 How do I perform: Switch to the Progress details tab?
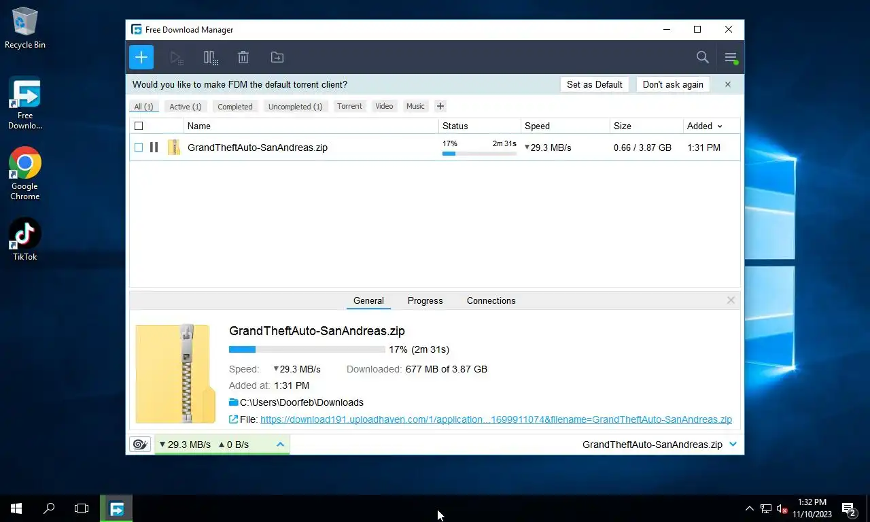pos(425,300)
